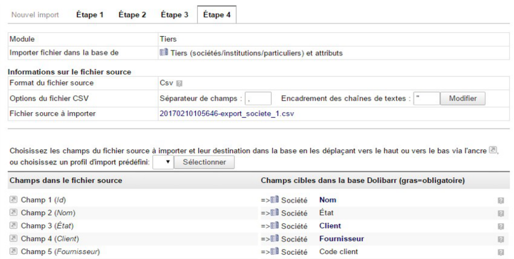Click the Modifier button
514x259 pixels.
tap(463, 98)
